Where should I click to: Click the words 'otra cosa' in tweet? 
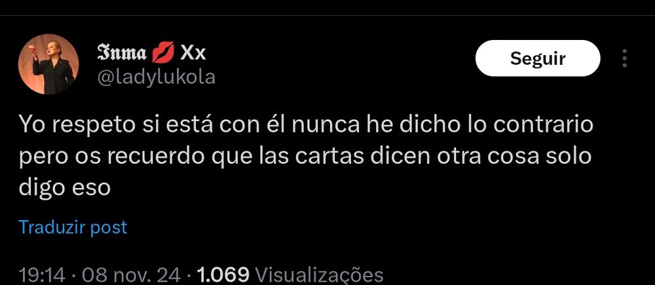click(487, 157)
